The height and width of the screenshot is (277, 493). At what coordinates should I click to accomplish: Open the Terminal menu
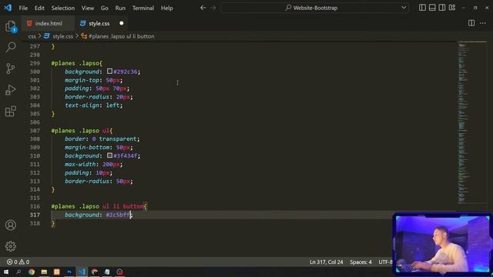point(143,8)
